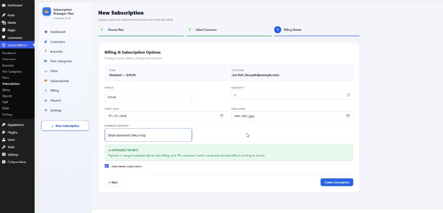The width and height of the screenshot is (443, 213).
Task: Click the Create Subscription button
Action: 337,182
